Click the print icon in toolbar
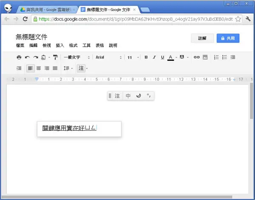255x200 pixels. coord(19,57)
